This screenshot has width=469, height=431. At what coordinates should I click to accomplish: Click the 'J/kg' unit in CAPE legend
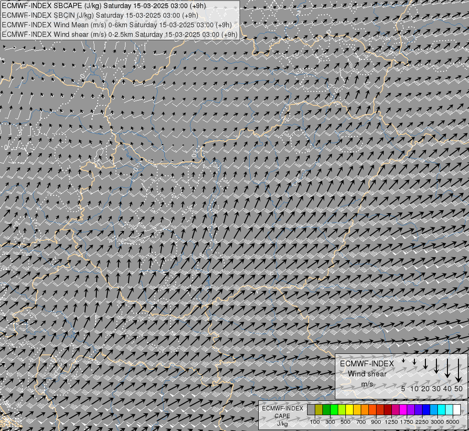click(x=282, y=424)
